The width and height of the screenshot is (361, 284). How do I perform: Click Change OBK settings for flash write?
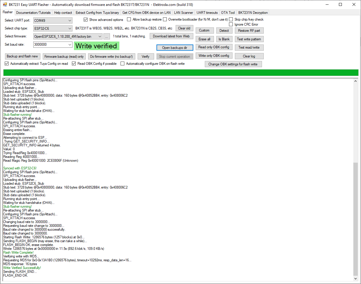click(233, 64)
